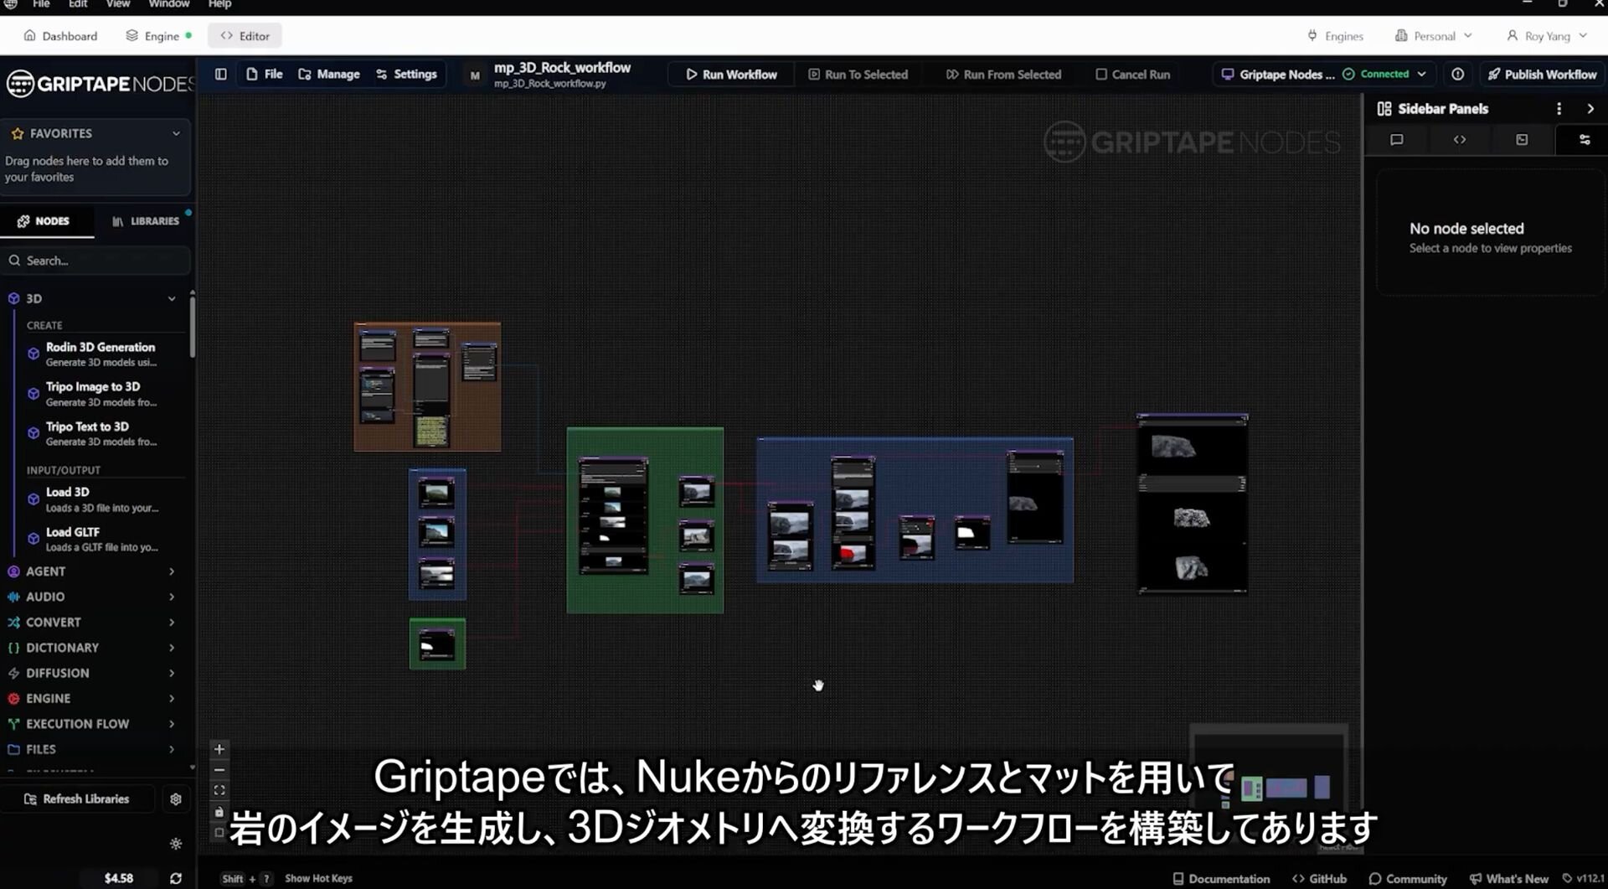The width and height of the screenshot is (1608, 889).
Task: Click the M workflow badge
Action: coord(475,75)
